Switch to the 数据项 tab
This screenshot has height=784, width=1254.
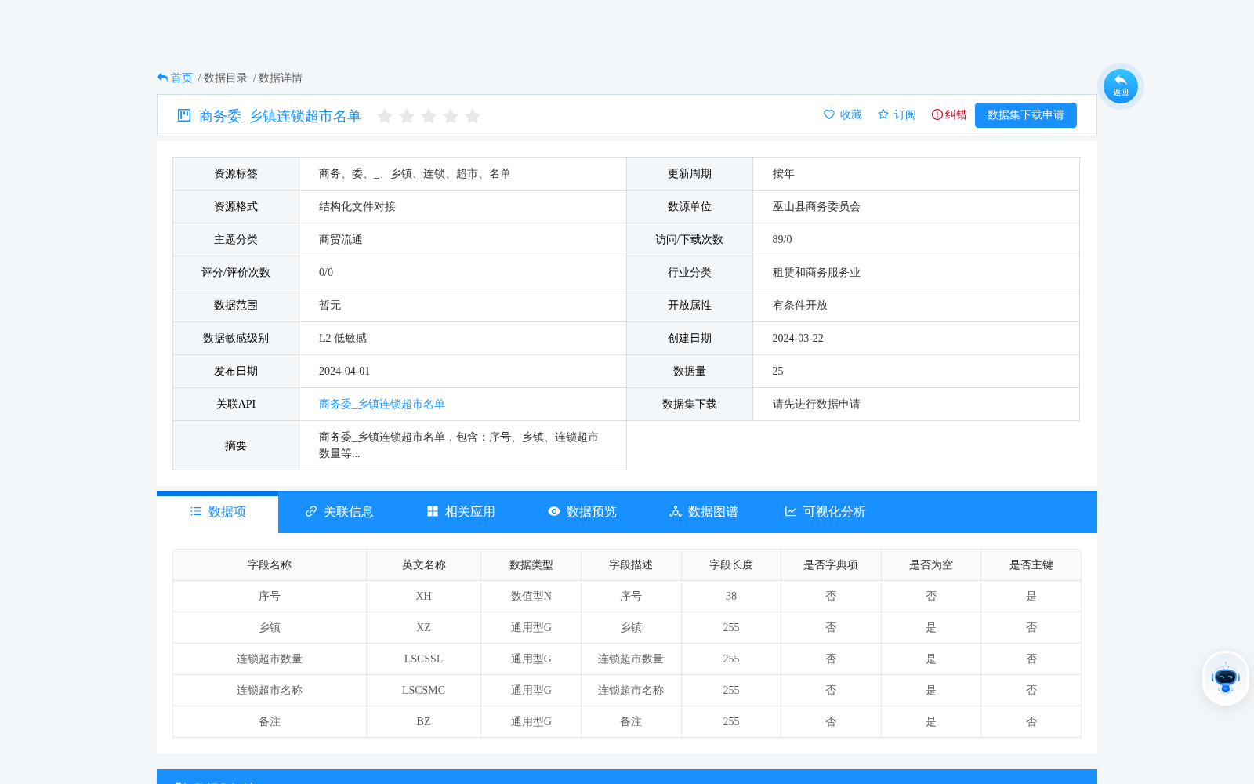(x=218, y=512)
